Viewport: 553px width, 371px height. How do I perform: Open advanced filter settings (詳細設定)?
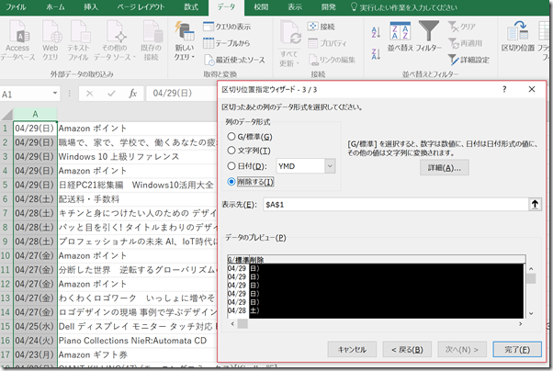pos(468,60)
